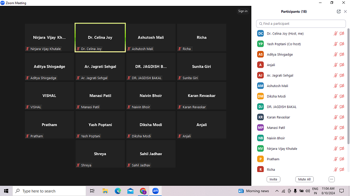
Task: Click Ashutosh Mali's camera-off icon in list
Action: pyautogui.click(x=342, y=86)
